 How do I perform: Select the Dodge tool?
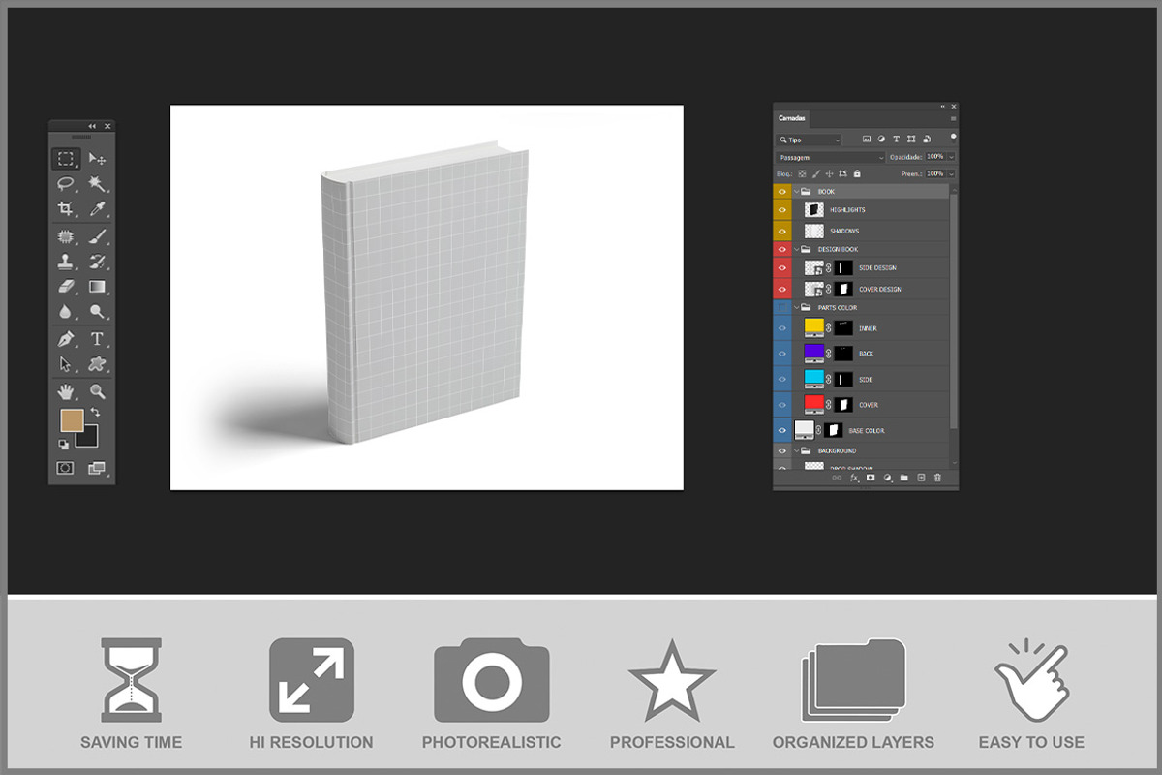pos(98,312)
